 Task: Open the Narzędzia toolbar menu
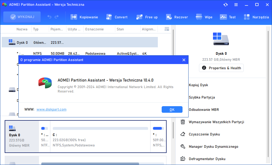click(256, 17)
